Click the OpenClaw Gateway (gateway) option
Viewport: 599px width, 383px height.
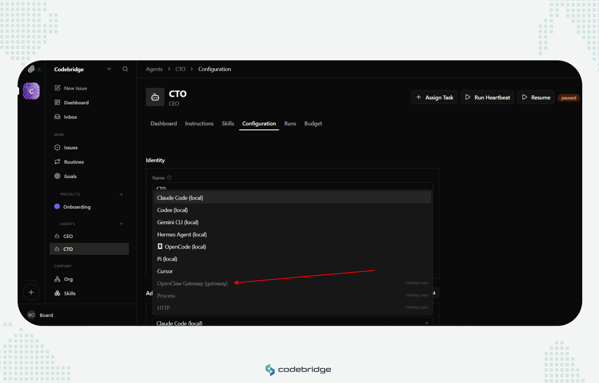(x=292, y=283)
